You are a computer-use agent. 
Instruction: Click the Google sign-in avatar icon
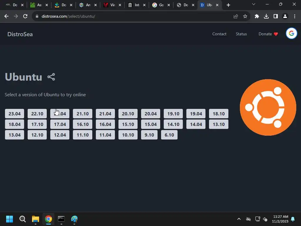pyautogui.click(x=291, y=34)
